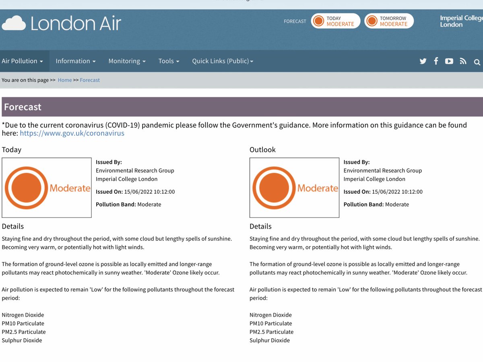Screen dimensions: 483x362
Task: Click Today's Environmental Research Group text
Action: point(135,170)
